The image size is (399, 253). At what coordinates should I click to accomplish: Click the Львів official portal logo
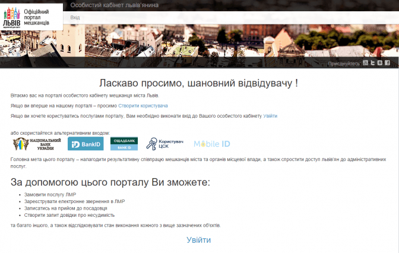(x=32, y=18)
